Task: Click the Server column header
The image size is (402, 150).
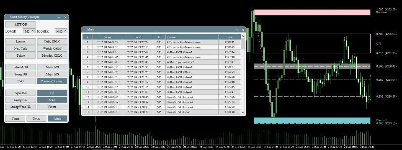Action: click(108, 37)
